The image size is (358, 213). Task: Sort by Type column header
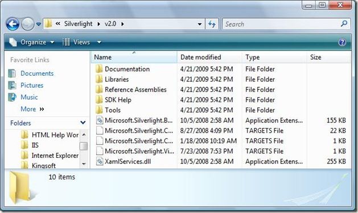tap(274, 57)
